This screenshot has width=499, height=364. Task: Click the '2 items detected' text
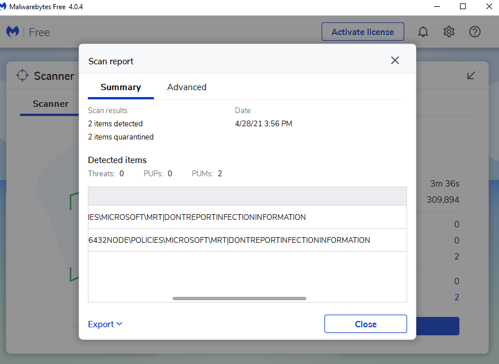click(115, 123)
